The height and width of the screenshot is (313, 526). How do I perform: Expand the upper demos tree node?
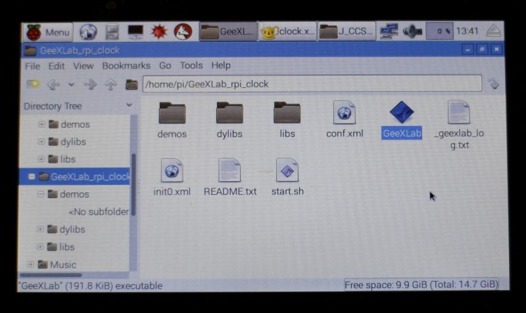tap(41, 124)
